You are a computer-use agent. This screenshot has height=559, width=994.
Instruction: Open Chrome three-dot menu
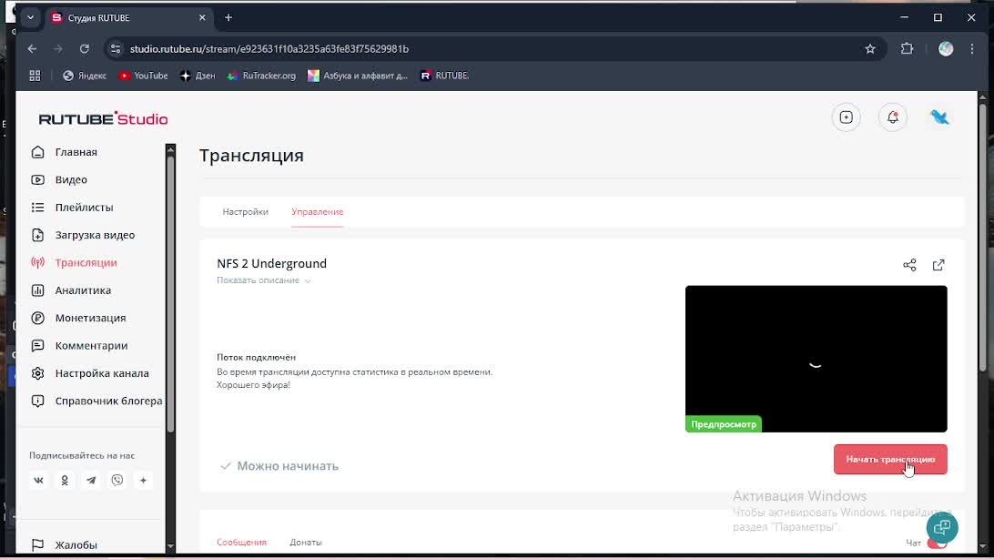972,49
